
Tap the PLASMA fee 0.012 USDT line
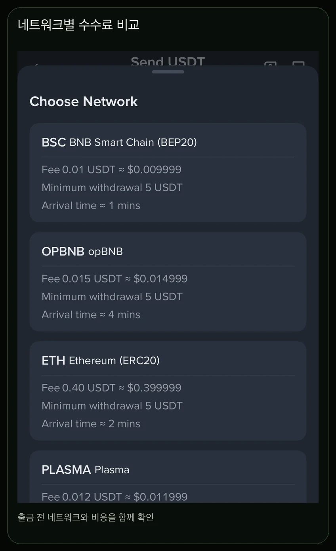pos(115,497)
